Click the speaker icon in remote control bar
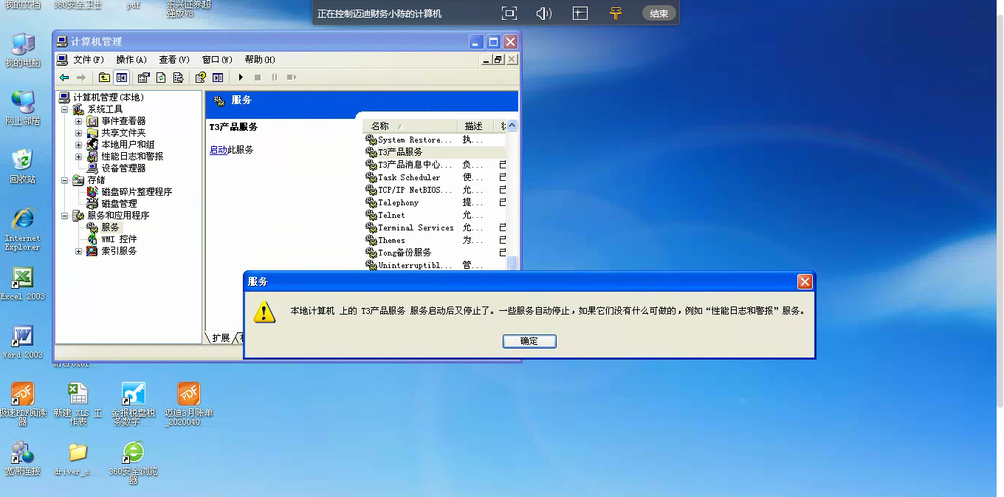Image resolution: width=1004 pixels, height=497 pixels. (544, 13)
